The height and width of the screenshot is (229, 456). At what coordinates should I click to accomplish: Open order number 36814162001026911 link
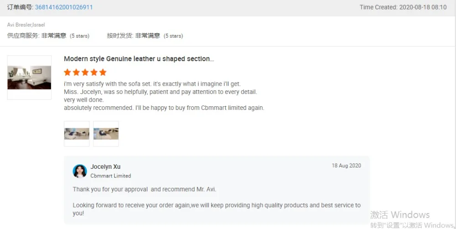(64, 7)
